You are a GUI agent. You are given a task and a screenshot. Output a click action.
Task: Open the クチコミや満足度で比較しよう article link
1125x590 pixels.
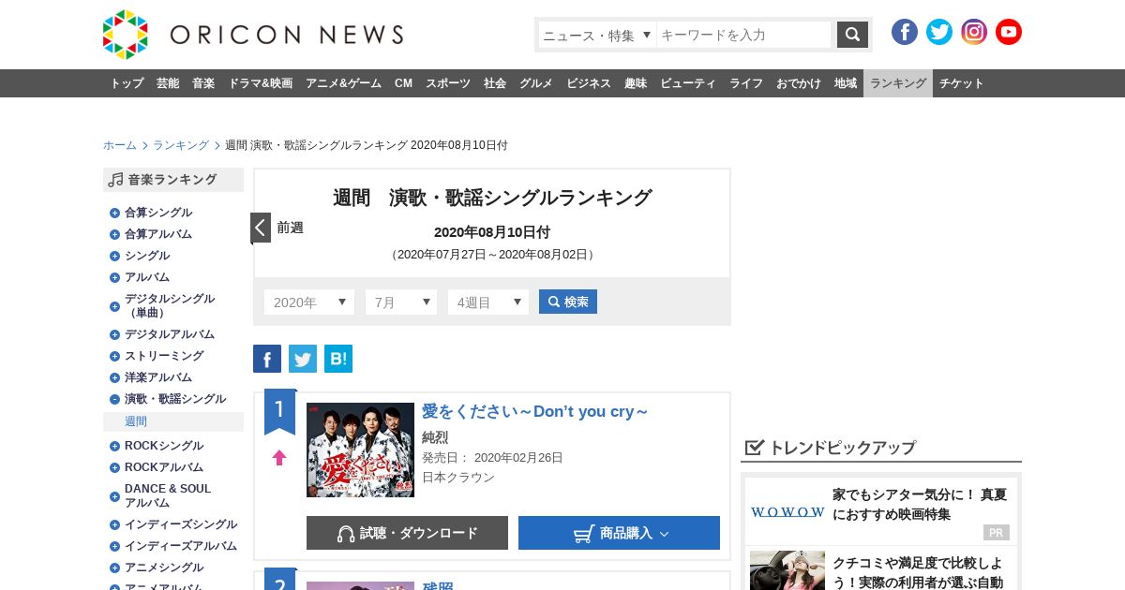(x=918, y=572)
